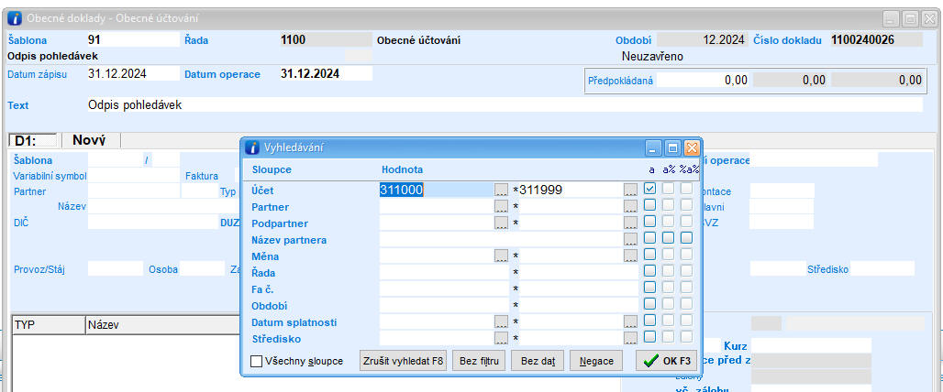Click the Text field containing Odpis pohledávek
This screenshot has width=943, height=392.
pos(504,104)
